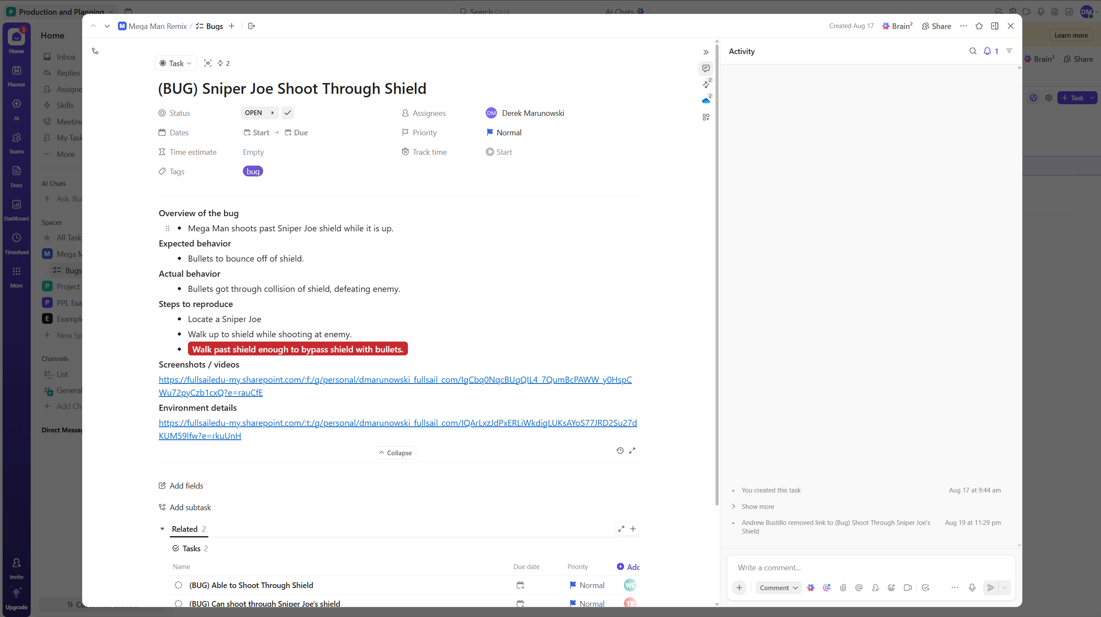Click Upgrade at bottom of left sidebar
Viewport: 1101px width, 617px height.
coord(16,598)
